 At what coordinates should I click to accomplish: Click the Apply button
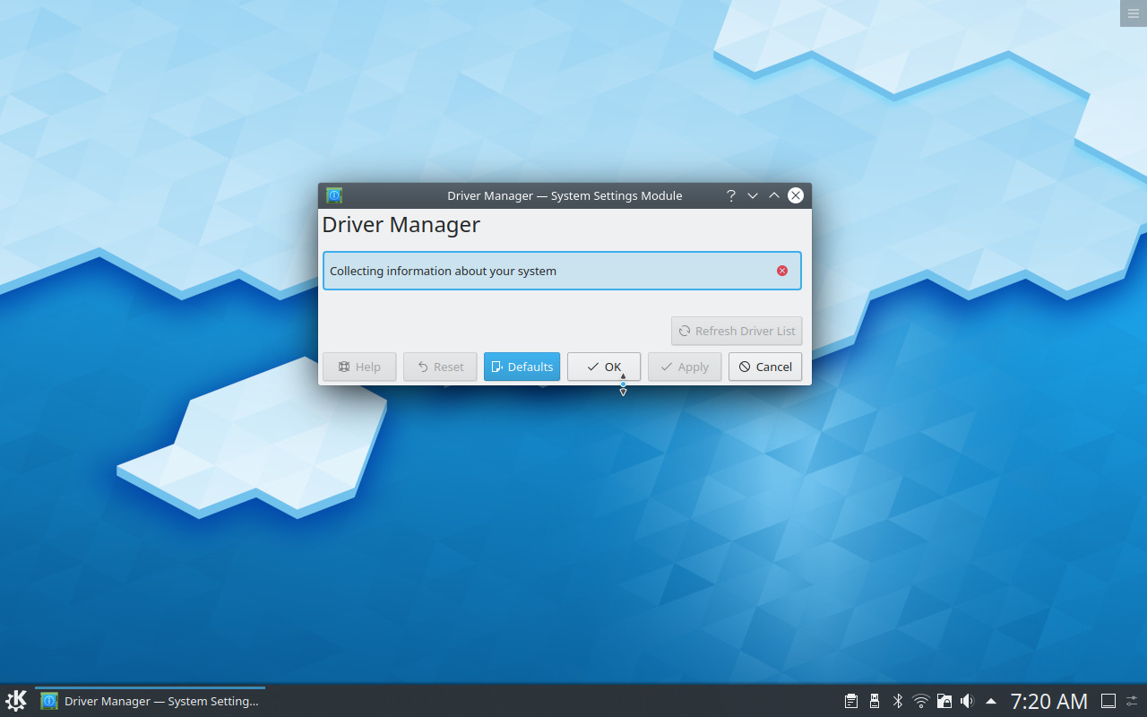pyautogui.click(x=685, y=367)
